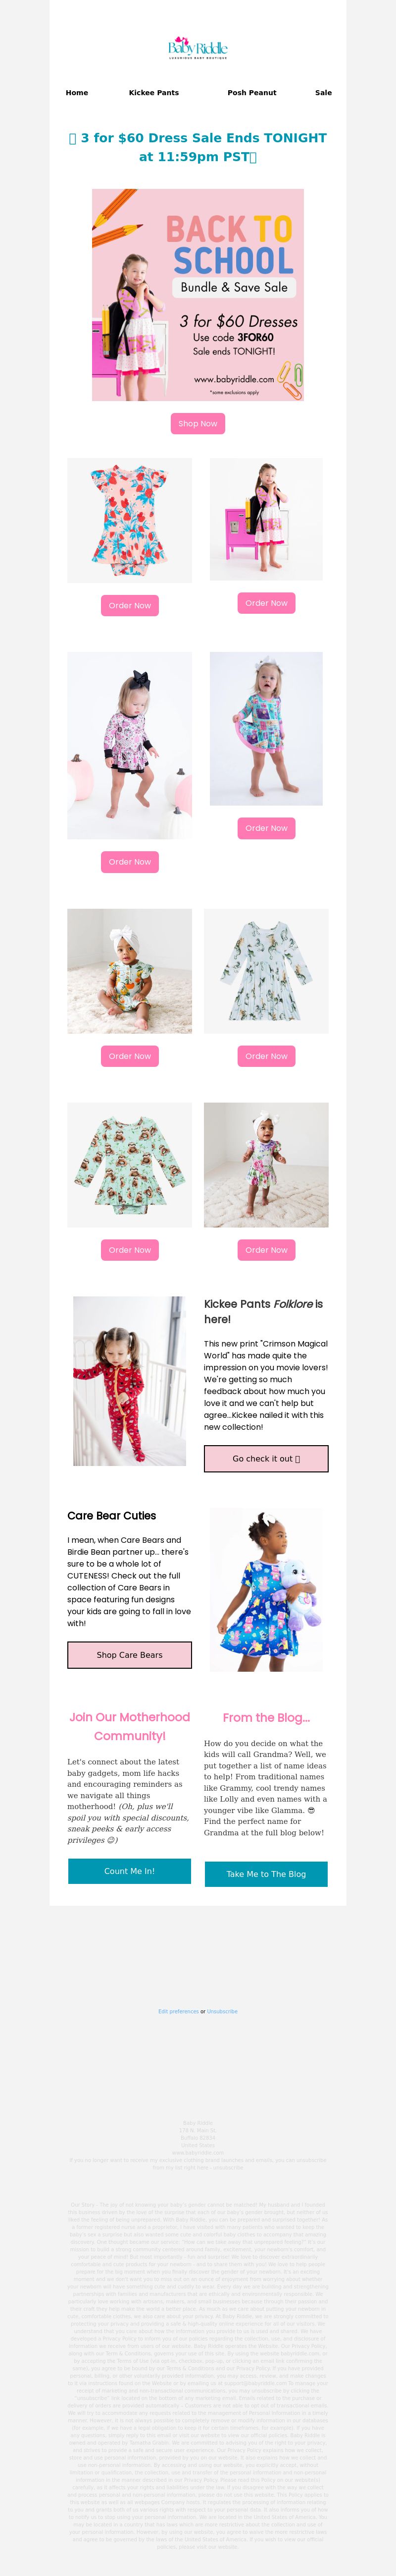Select the light blue long-sleeve dress image
Image resolution: width=396 pixels, height=2576 pixels.
[266, 971]
